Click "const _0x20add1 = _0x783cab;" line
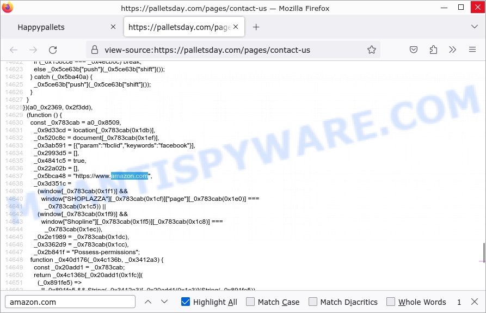This screenshot has height=313, width=486. tap(79, 267)
